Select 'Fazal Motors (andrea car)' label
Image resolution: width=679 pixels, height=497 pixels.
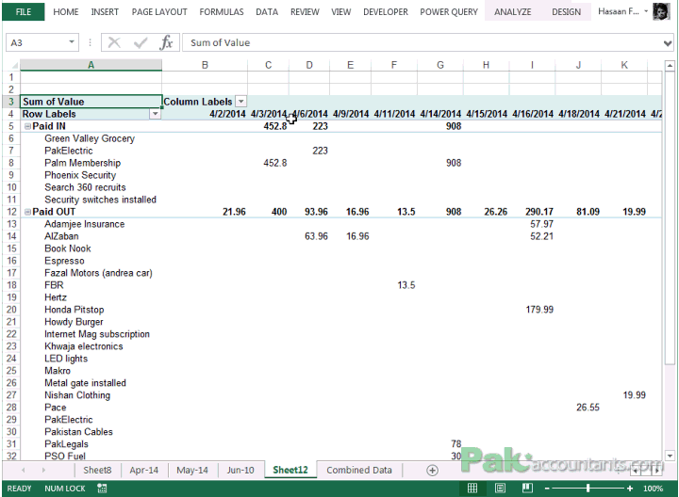pos(98,273)
